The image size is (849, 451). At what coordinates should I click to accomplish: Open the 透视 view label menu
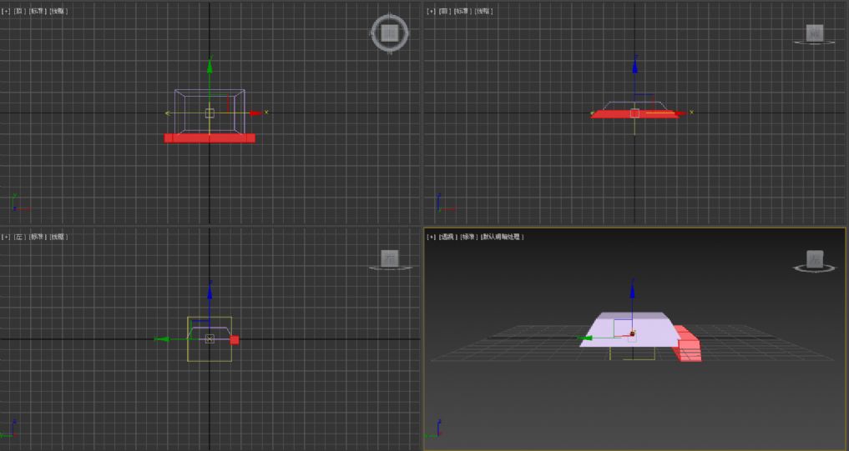(x=447, y=237)
